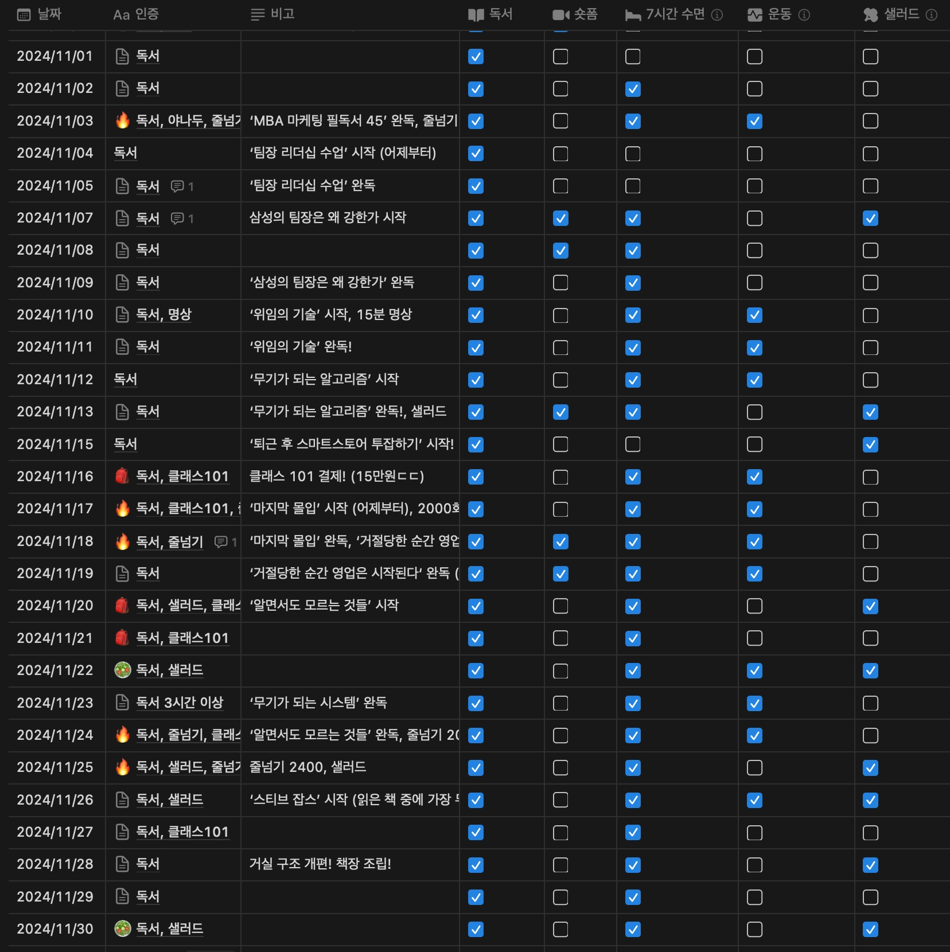Click the fire emoji on the 2024/11/03 row
Screen dimensions: 950x952
[122, 120]
